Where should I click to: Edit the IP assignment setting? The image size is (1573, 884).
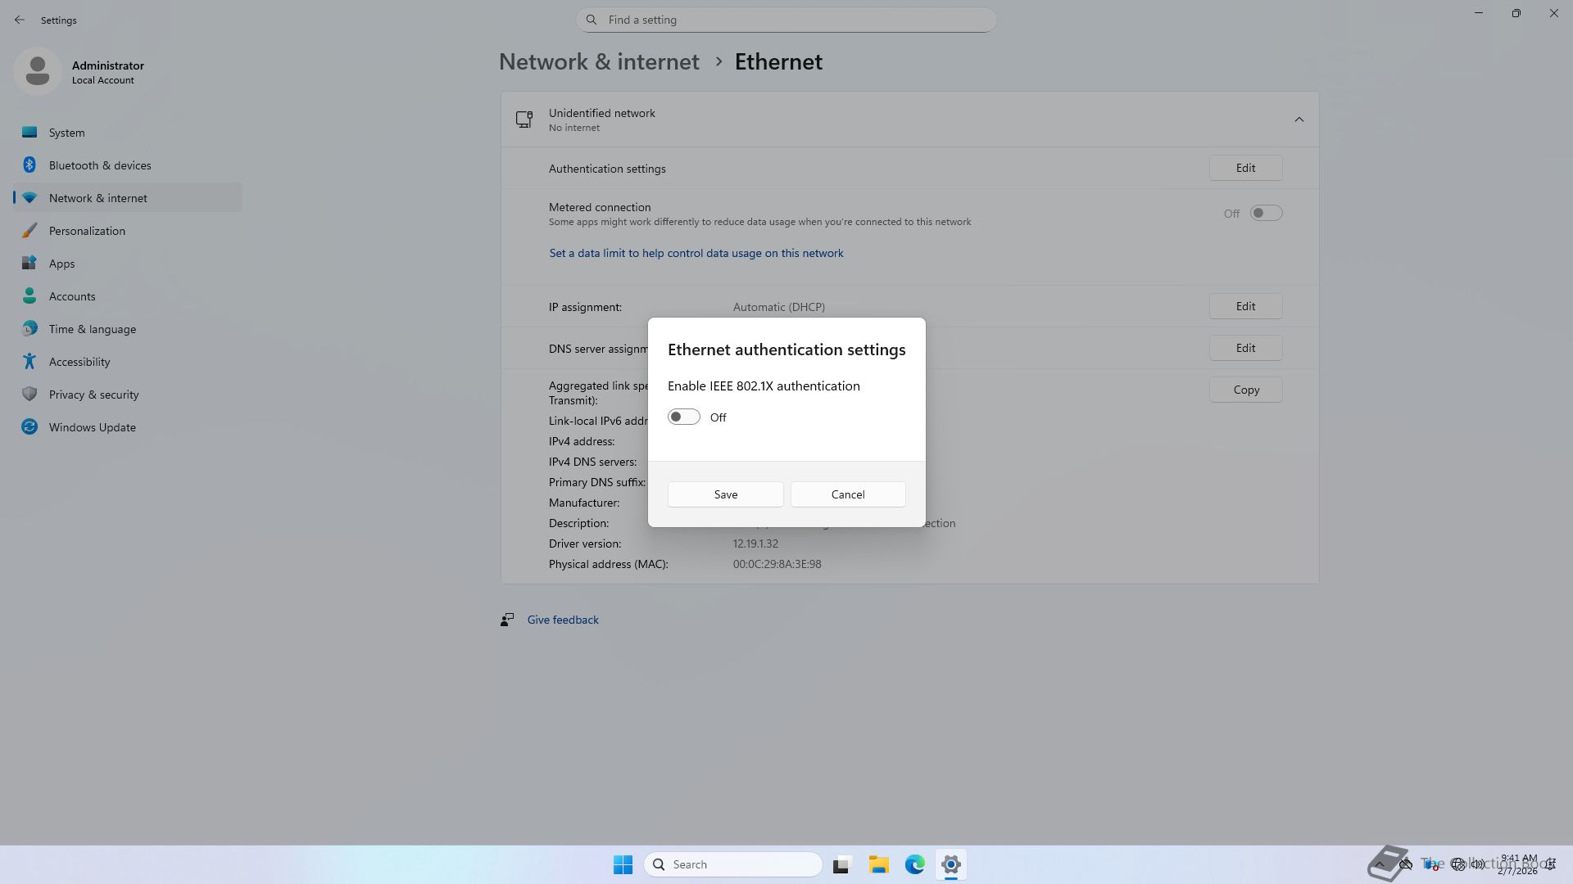point(1244,306)
